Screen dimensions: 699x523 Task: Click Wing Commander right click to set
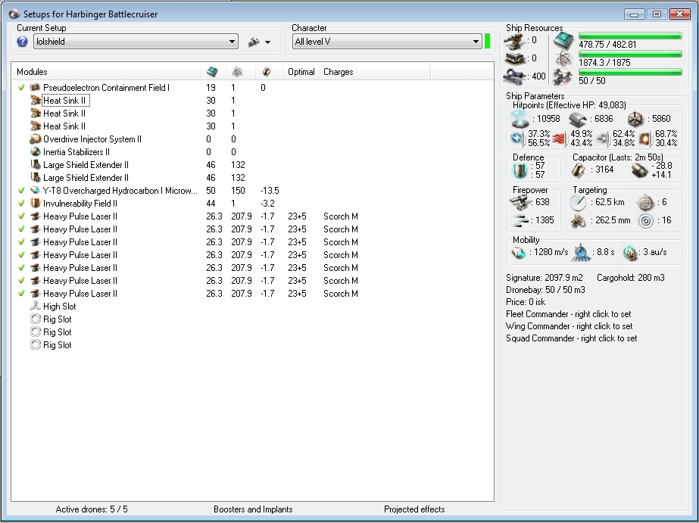click(x=569, y=326)
